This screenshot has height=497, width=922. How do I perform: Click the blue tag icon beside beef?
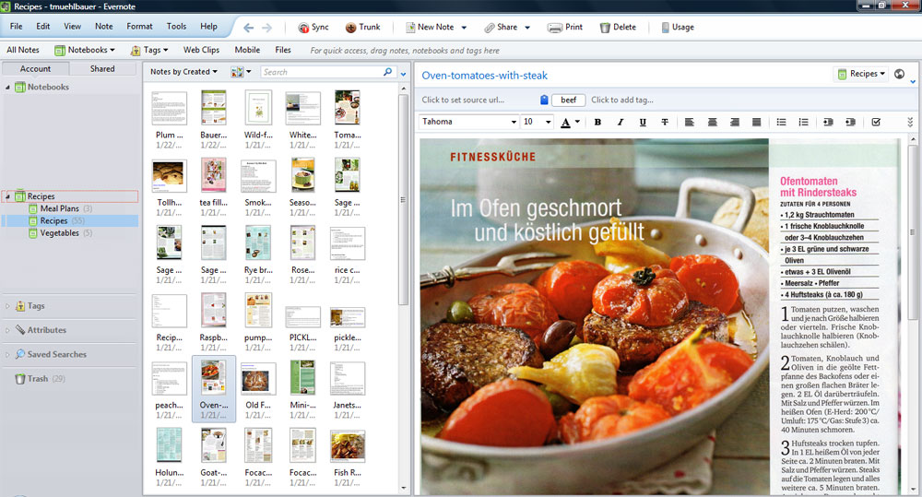click(544, 100)
